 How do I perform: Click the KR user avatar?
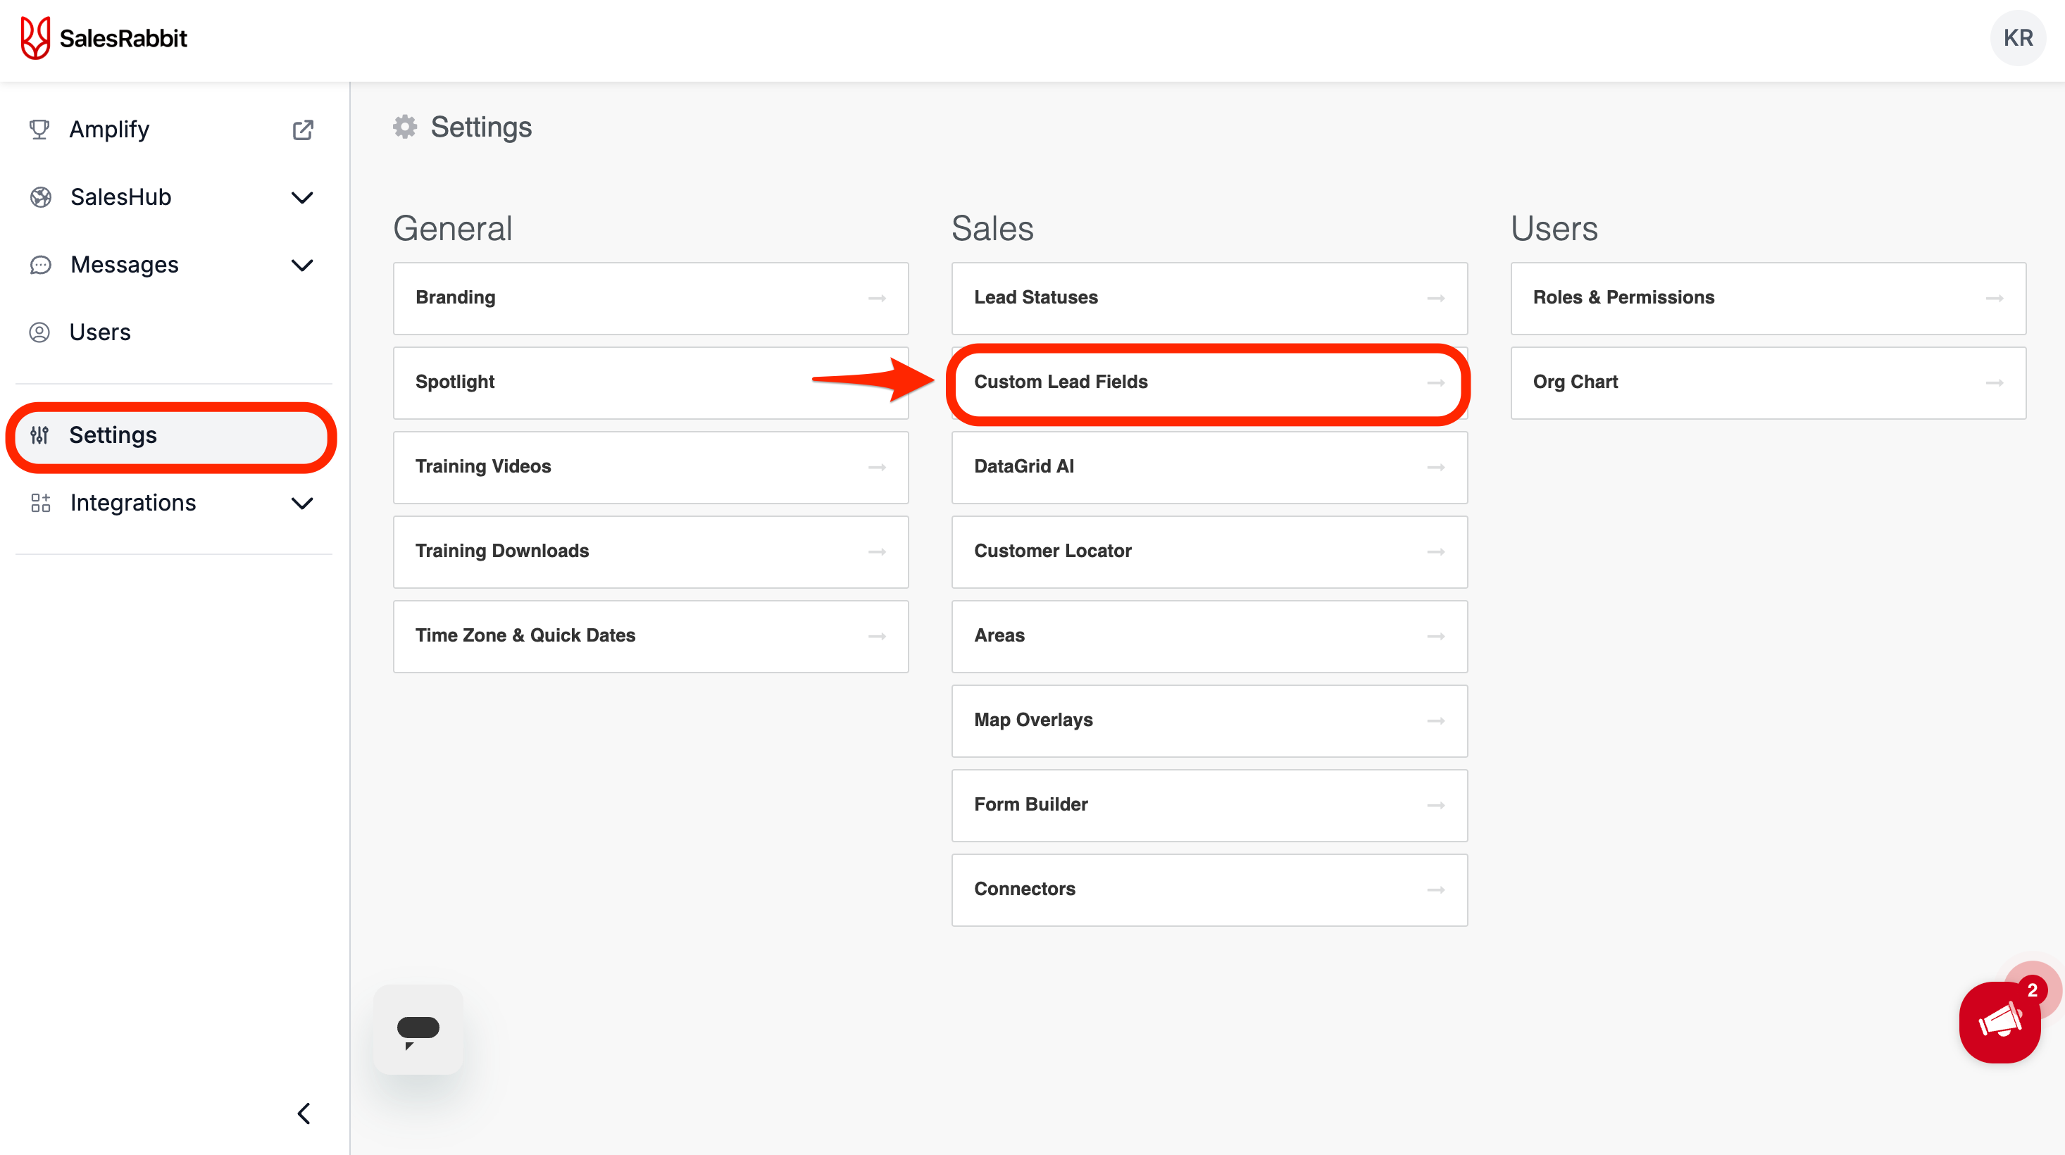pyautogui.click(x=2017, y=37)
